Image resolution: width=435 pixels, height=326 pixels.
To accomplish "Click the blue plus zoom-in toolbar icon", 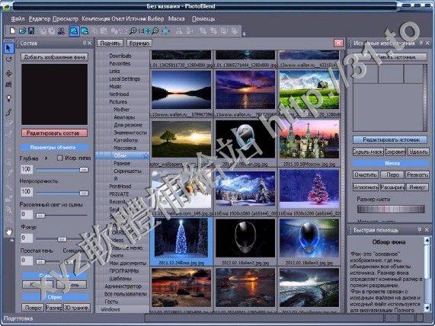I will tap(148, 30).
